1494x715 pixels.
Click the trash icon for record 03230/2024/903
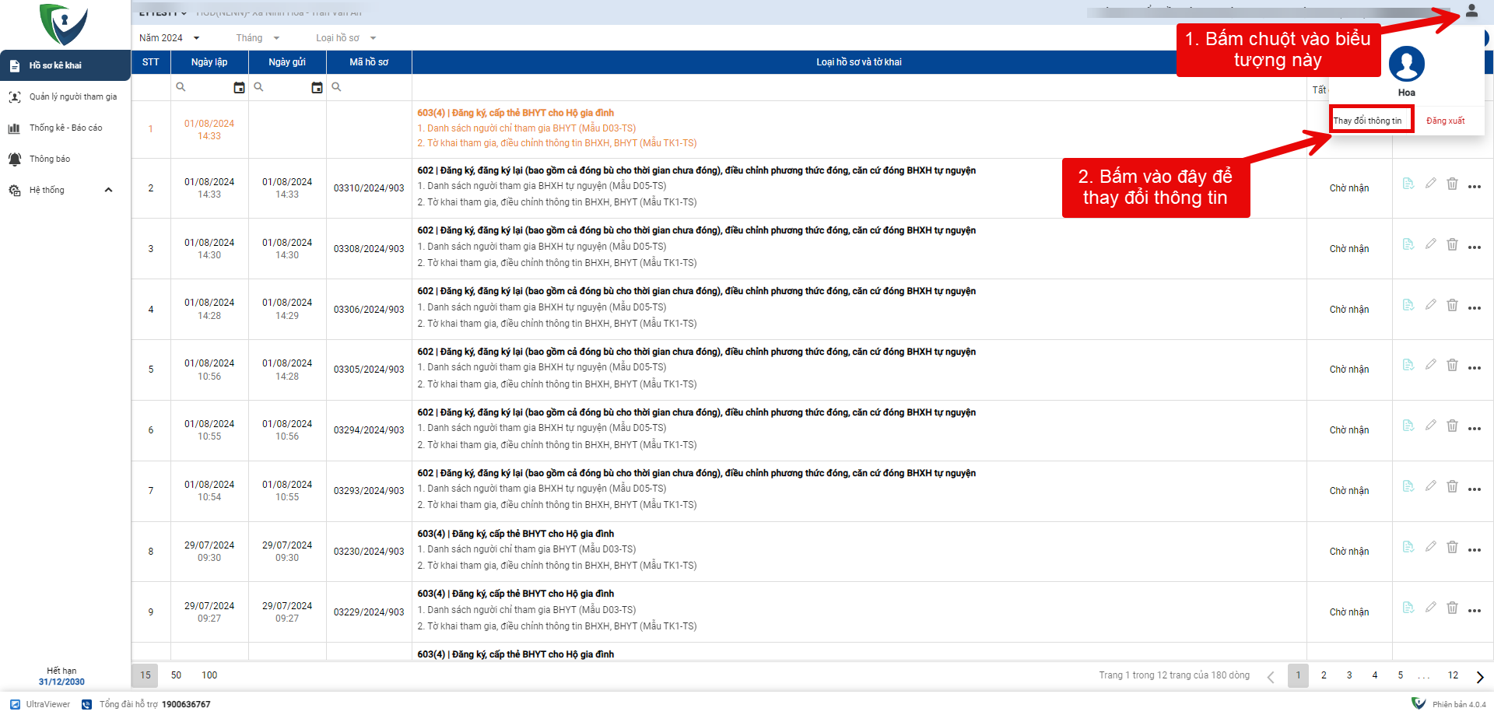pyautogui.click(x=1452, y=547)
